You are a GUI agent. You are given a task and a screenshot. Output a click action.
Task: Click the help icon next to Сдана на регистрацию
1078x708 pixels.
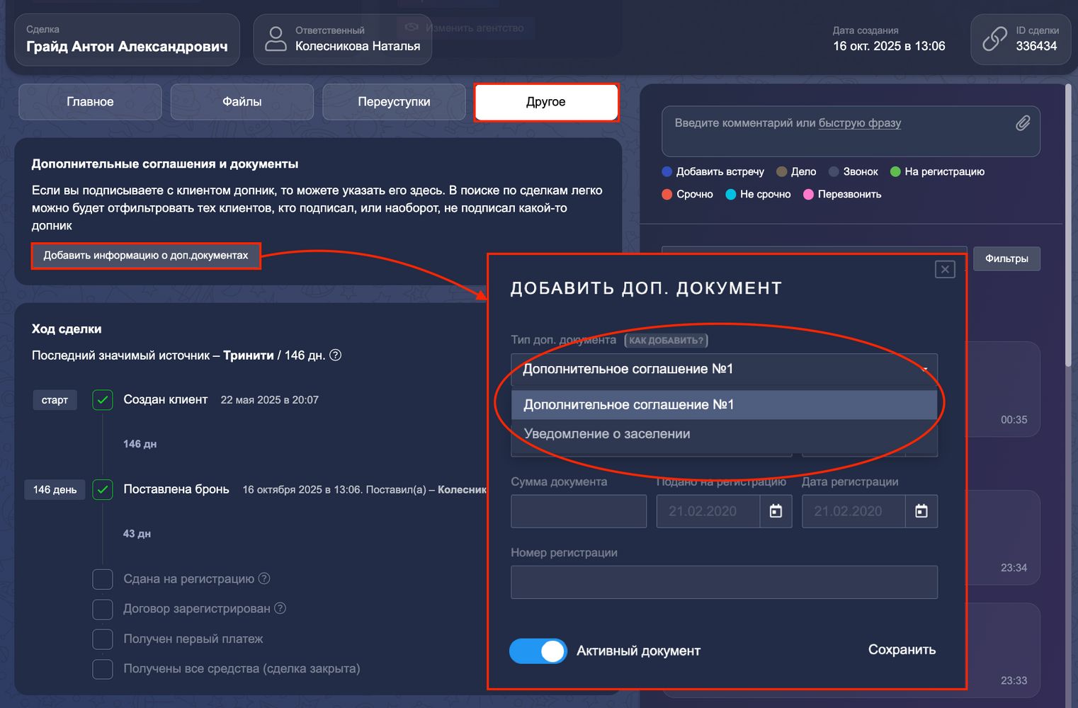point(264,578)
